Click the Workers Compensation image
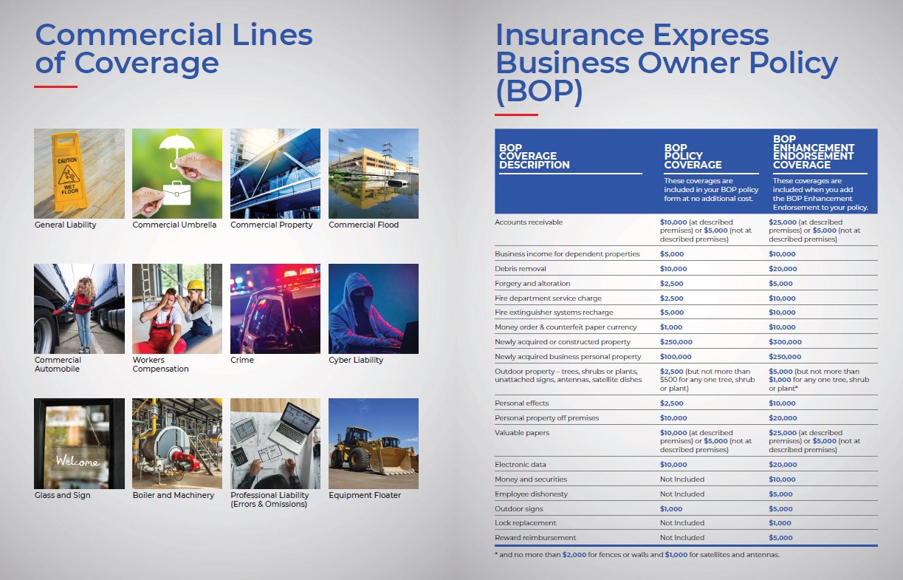Image resolution: width=903 pixels, height=580 pixels. [x=177, y=309]
